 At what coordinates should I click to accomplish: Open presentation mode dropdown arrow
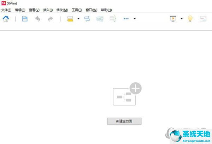coord(182,19)
